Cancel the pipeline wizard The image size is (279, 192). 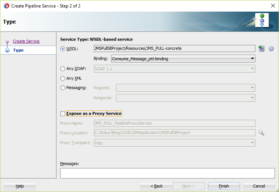pyautogui.click(x=259, y=186)
